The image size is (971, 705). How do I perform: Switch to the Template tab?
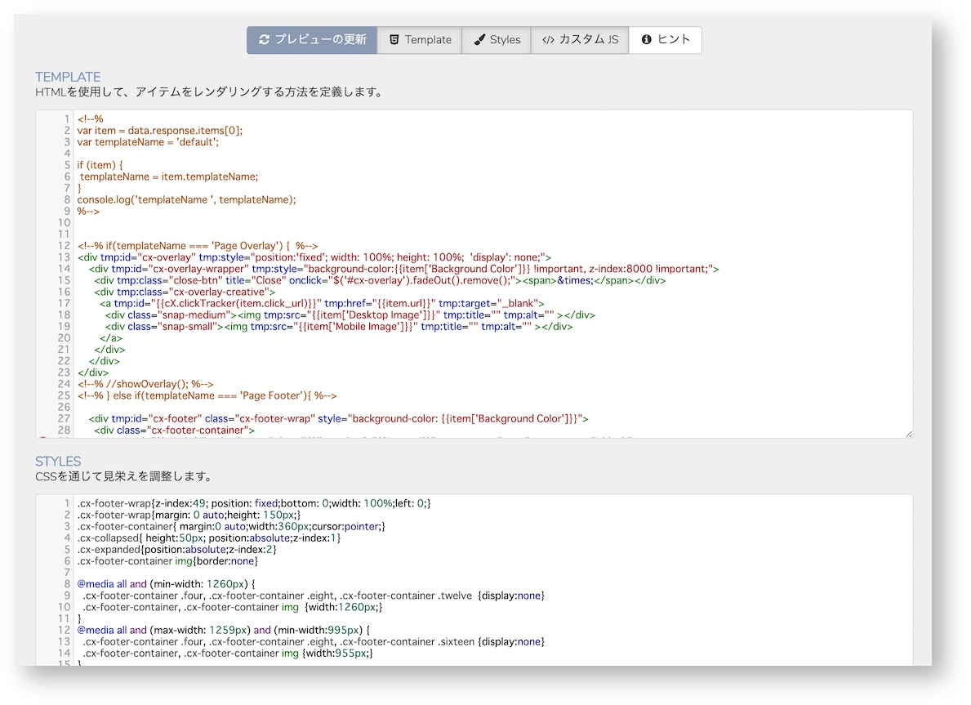coord(419,40)
